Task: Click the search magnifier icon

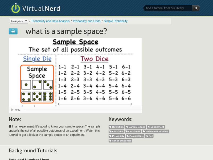Action: (x=196, y=8)
